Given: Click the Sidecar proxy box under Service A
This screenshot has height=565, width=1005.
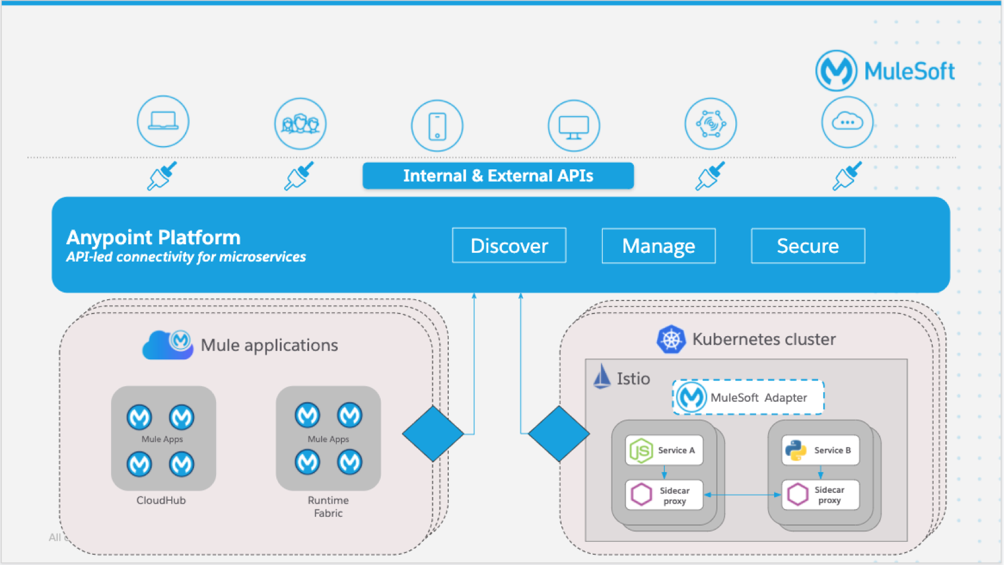Looking at the screenshot, I should click(664, 495).
